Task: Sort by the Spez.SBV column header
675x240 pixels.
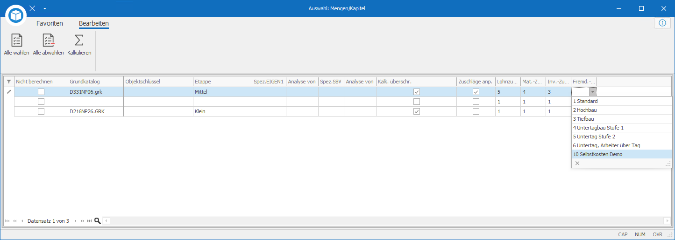Action: 331,82
